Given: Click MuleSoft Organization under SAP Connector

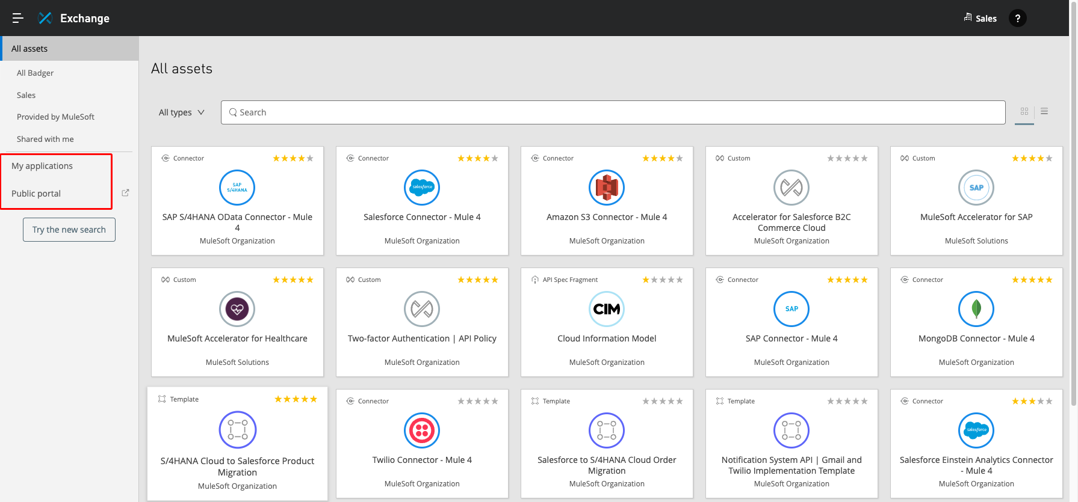Looking at the screenshot, I should tap(791, 363).
